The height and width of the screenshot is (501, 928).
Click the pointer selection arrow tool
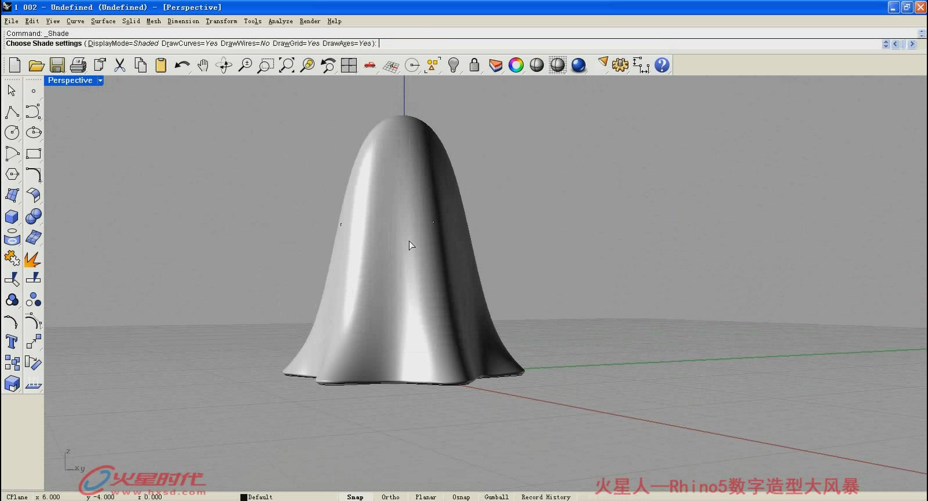tap(12, 90)
